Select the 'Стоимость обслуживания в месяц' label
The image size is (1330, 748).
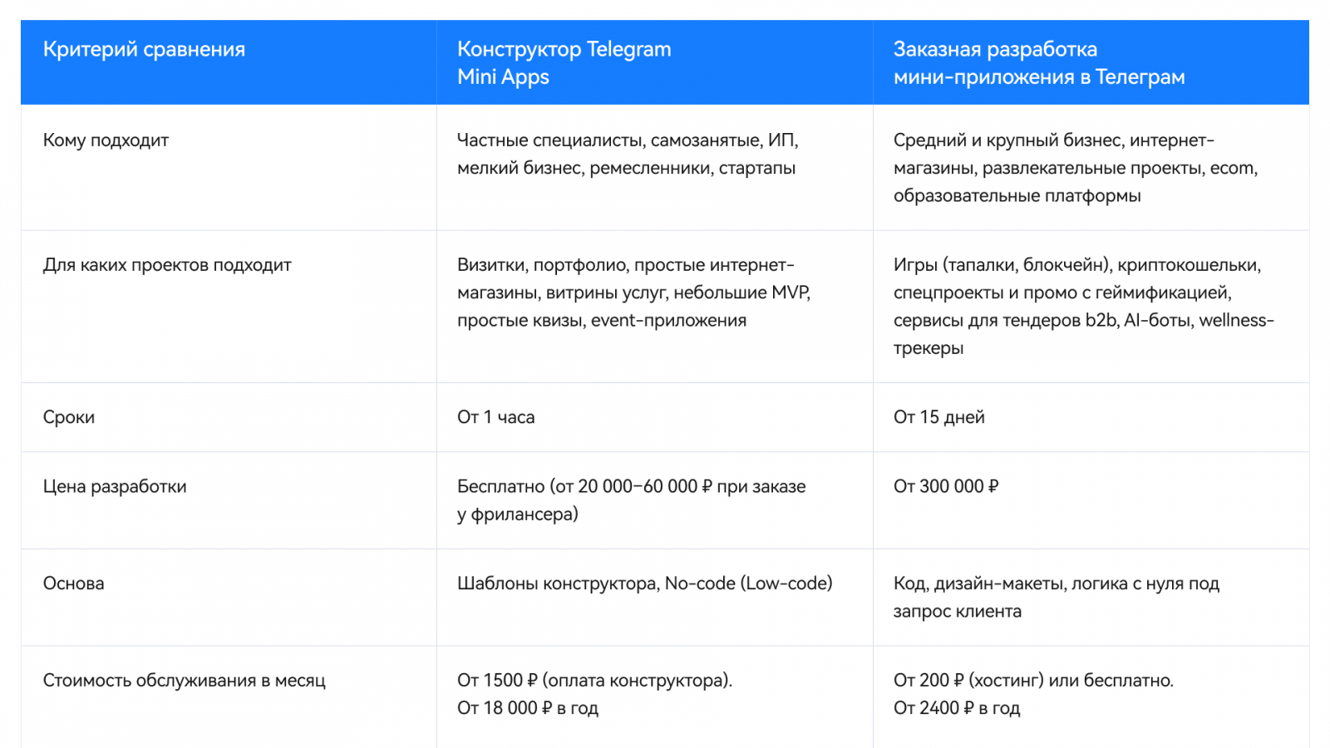184,681
